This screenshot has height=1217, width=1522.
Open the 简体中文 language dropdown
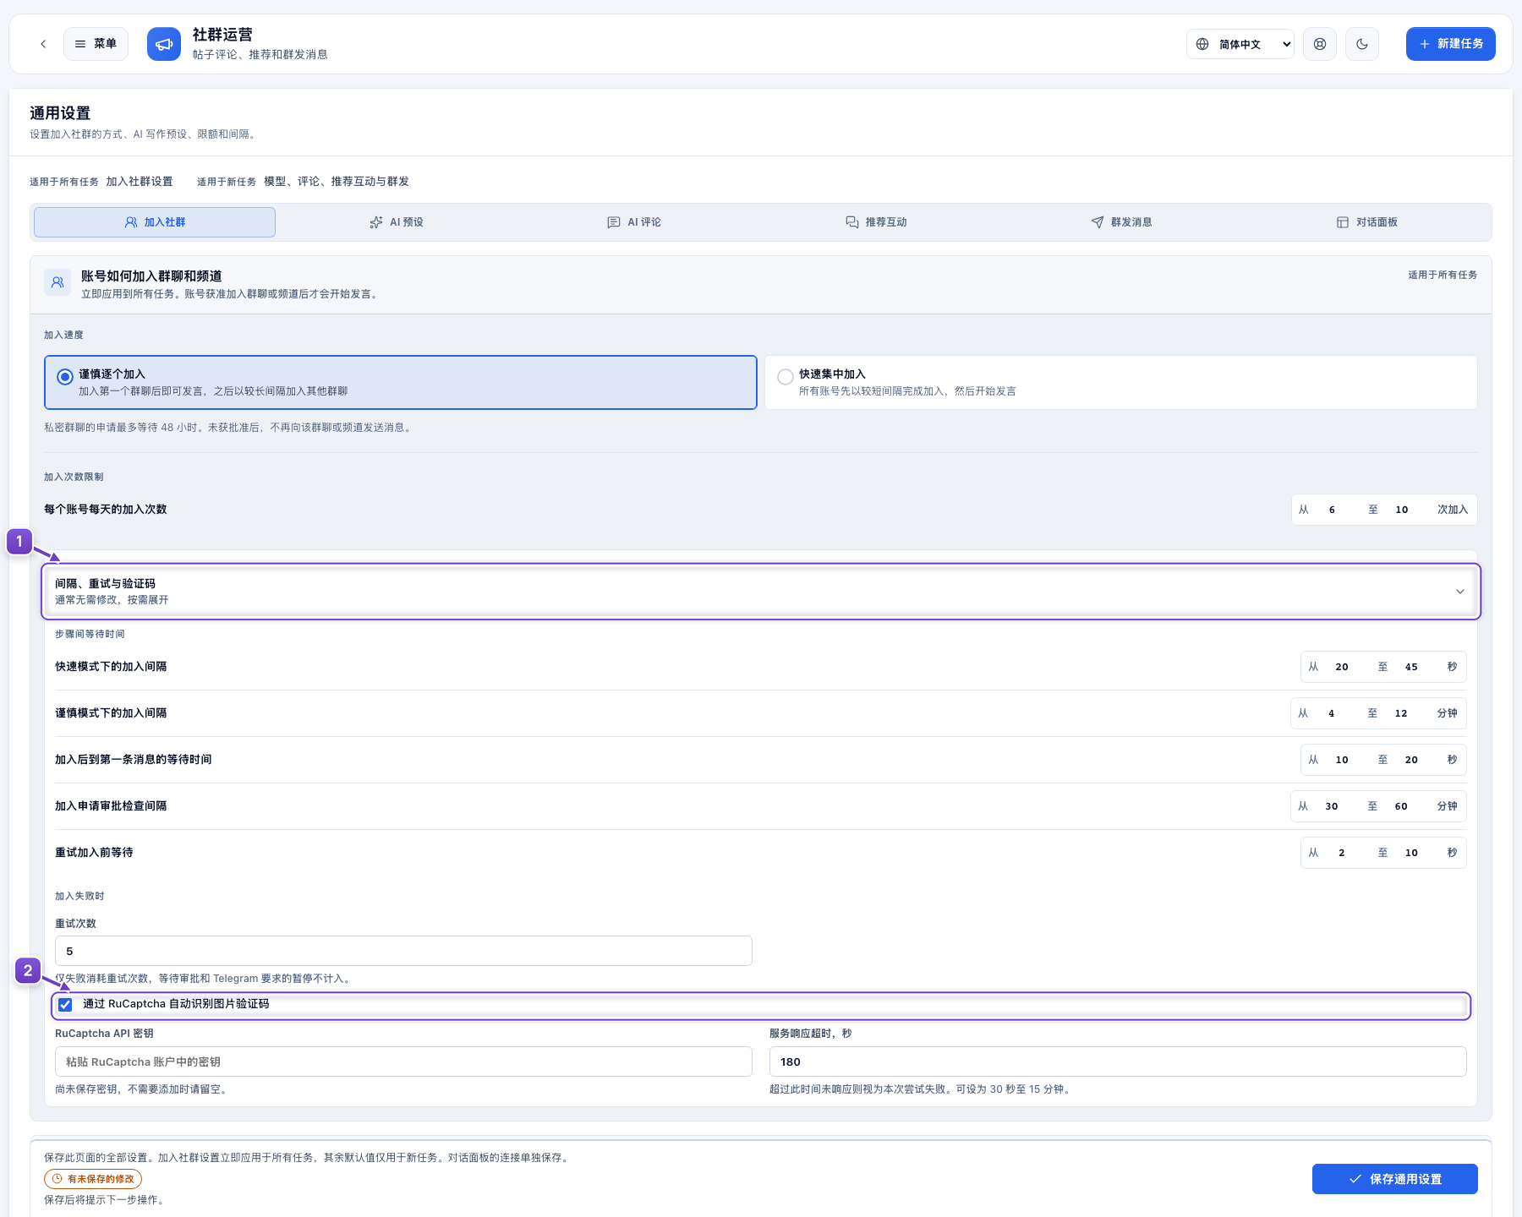click(x=1240, y=44)
